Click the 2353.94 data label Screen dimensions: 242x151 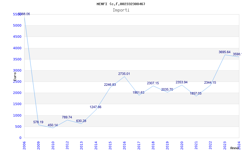[x=181, y=82]
